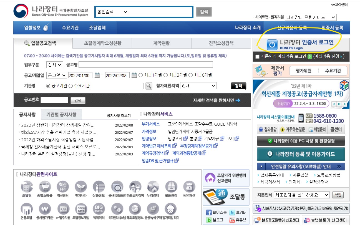Click the 해외조달정보 globe icon
Image resolution: width=360 pixels, height=227 pixels.
click(x=135, y=209)
